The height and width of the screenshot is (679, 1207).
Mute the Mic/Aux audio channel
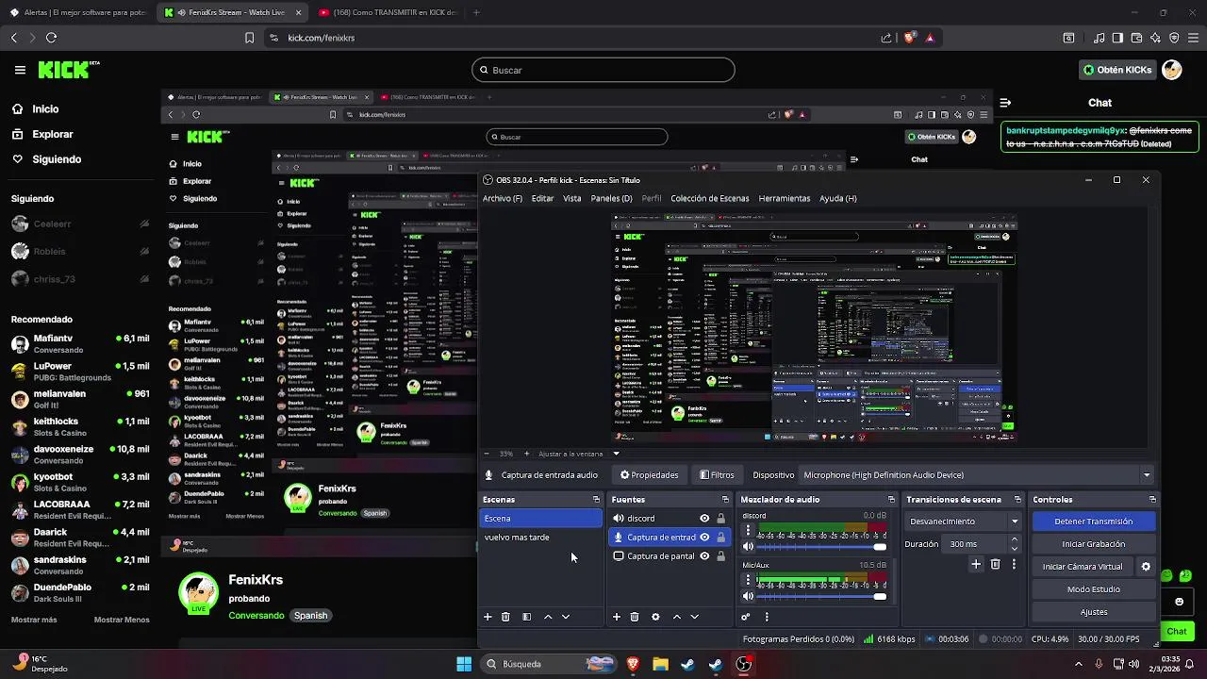[749, 596]
